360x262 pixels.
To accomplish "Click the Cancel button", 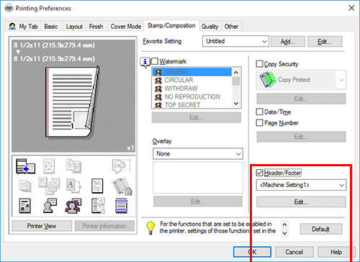I will [294, 252].
